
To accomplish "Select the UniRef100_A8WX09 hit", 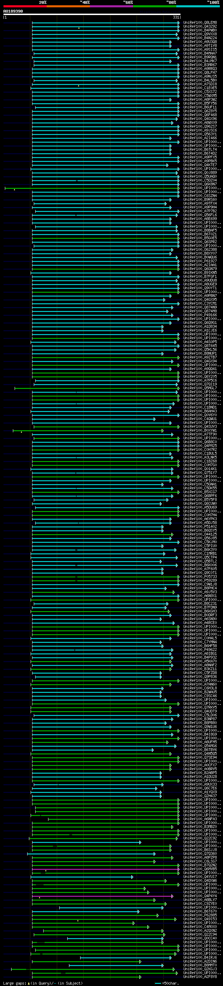I will point(200,122).
